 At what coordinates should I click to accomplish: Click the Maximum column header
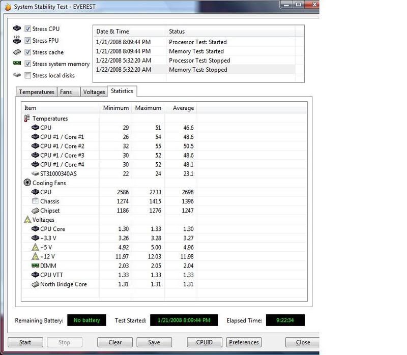[148, 108]
